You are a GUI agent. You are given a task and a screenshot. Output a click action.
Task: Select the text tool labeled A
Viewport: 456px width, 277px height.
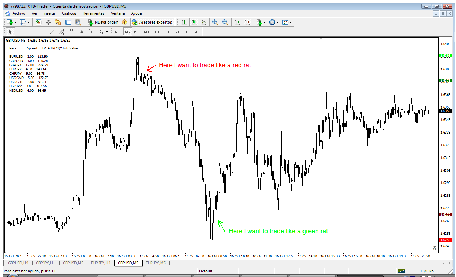pos(82,32)
